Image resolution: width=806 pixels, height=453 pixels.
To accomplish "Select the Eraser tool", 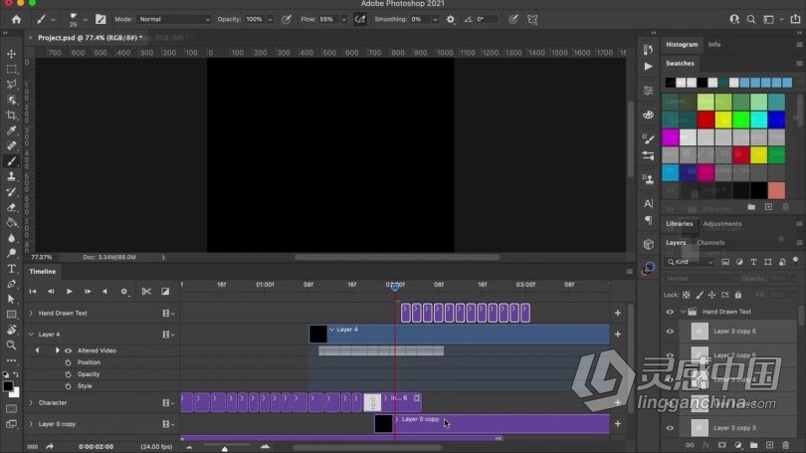I will pyautogui.click(x=11, y=207).
